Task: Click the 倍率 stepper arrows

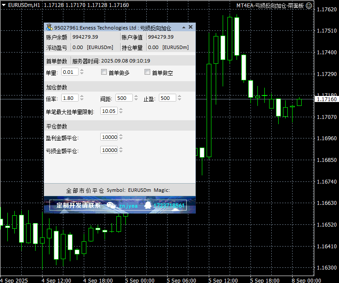Action: (x=82, y=98)
